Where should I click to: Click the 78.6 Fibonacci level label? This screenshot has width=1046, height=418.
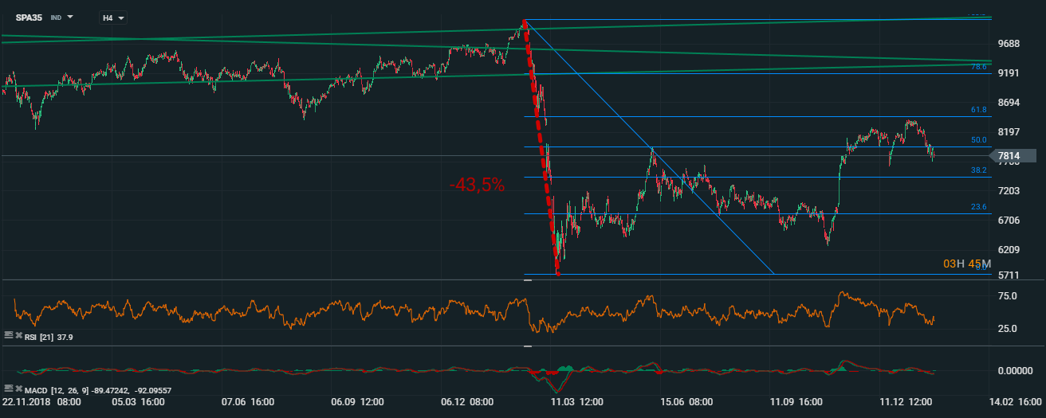pos(978,68)
